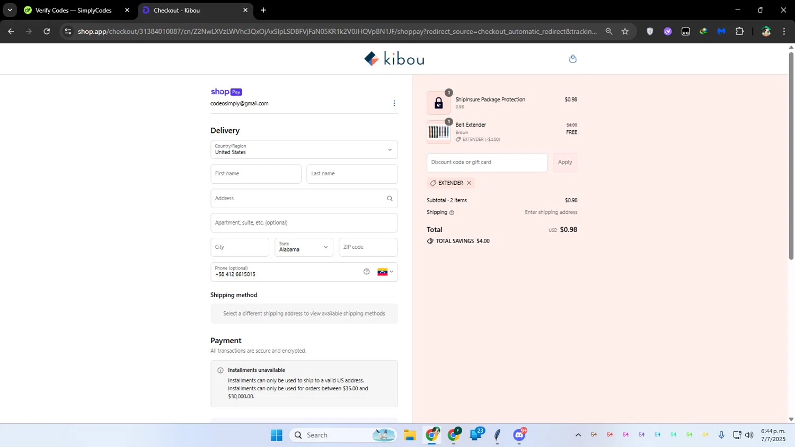795x447 pixels.
Task: Click the First name field
Action: [x=256, y=174]
